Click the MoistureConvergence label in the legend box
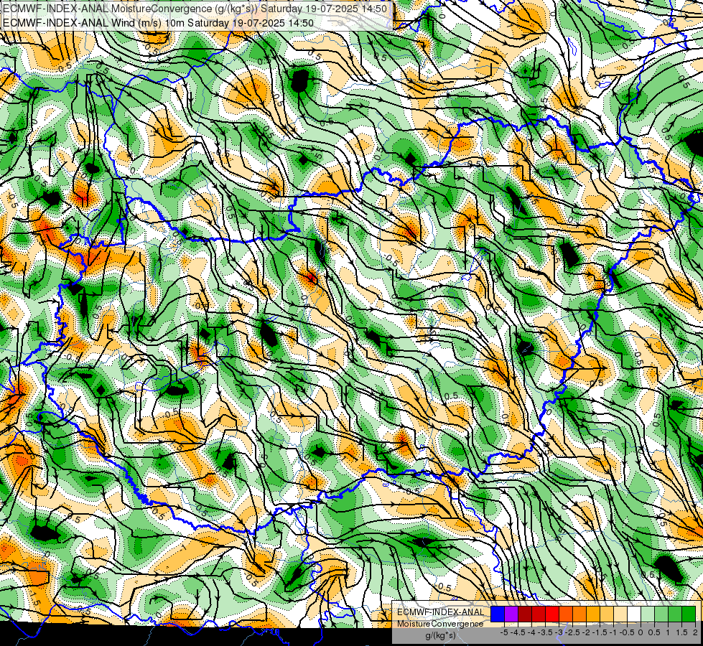The height and width of the screenshot is (646, 703). (440, 624)
